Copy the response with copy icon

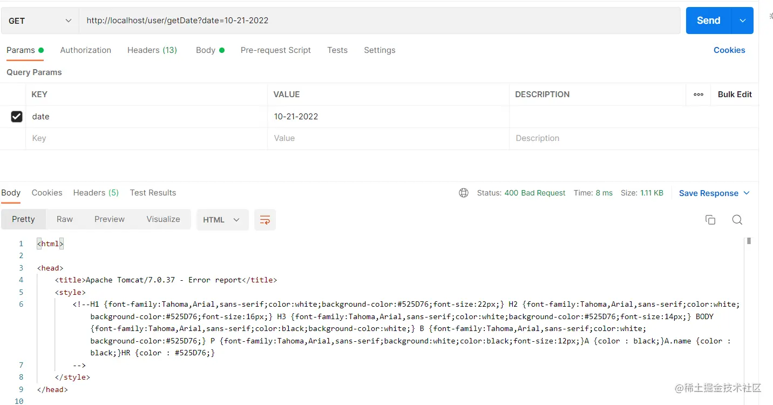710,220
